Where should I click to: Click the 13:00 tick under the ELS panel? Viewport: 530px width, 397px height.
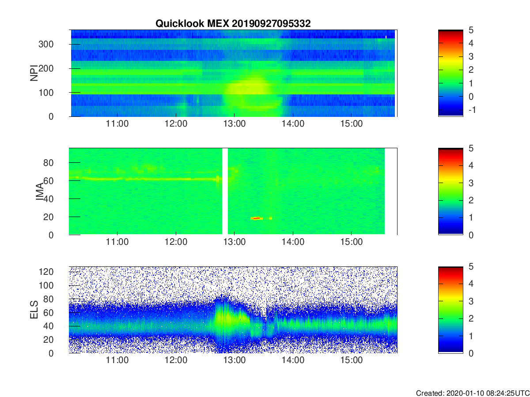[x=234, y=361]
